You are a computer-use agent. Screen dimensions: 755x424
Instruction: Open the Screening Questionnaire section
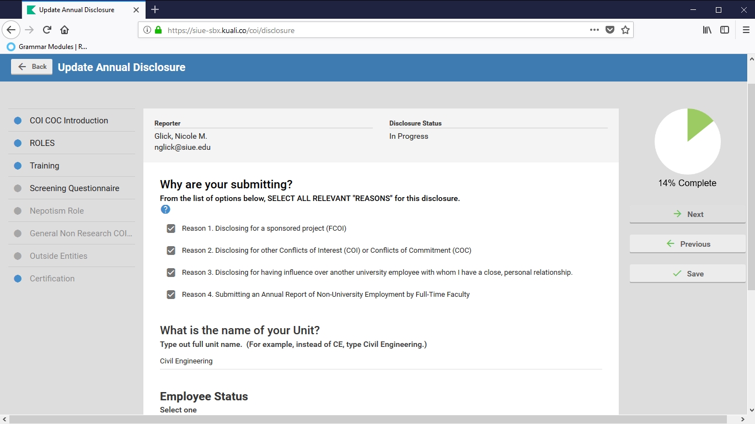point(74,188)
